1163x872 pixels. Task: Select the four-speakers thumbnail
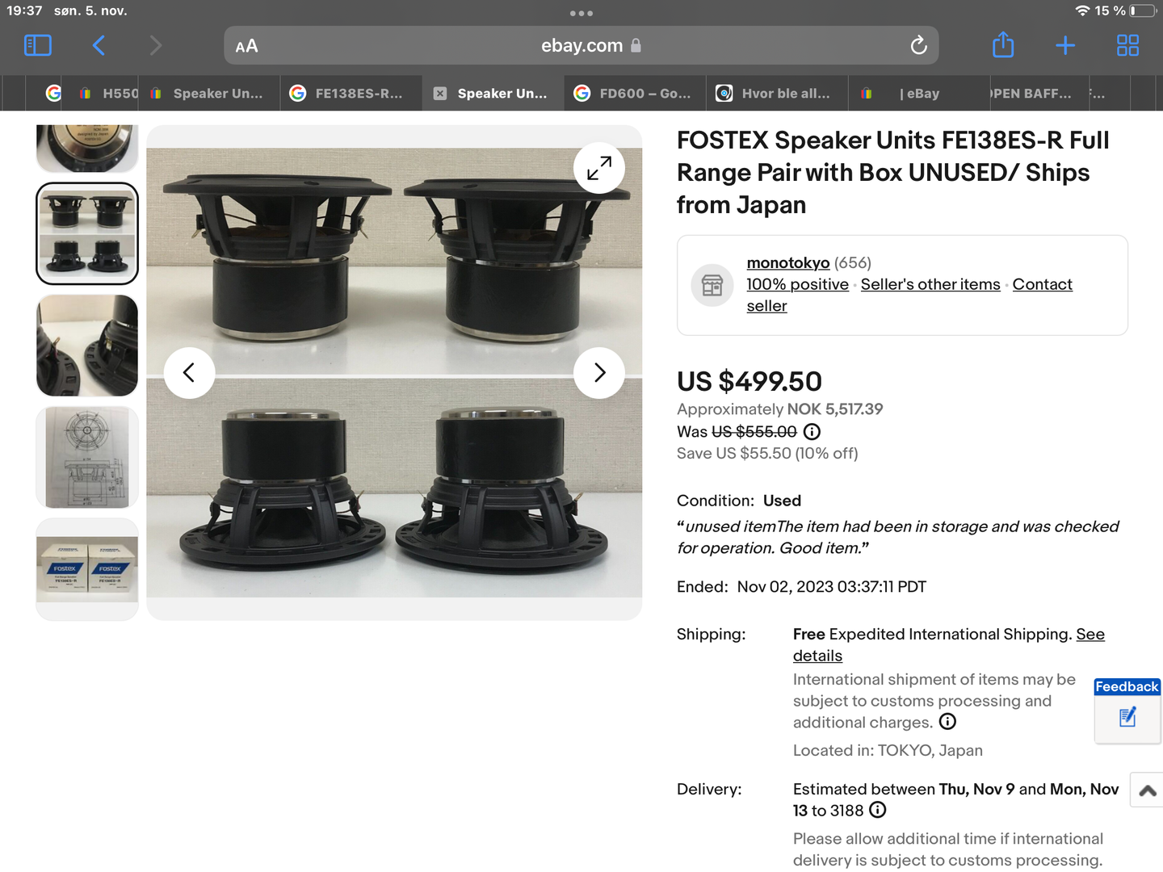coord(87,233)
